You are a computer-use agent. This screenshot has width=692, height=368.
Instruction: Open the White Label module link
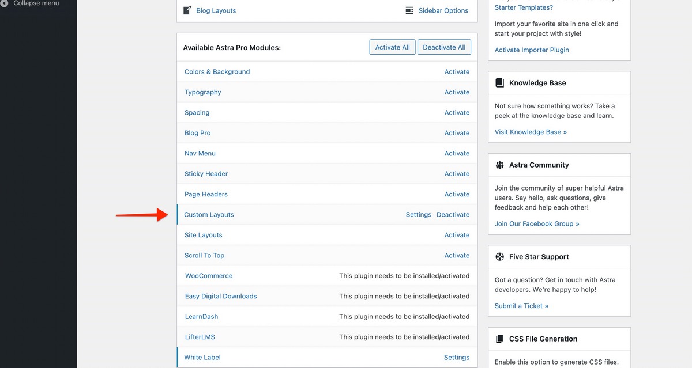202,358
